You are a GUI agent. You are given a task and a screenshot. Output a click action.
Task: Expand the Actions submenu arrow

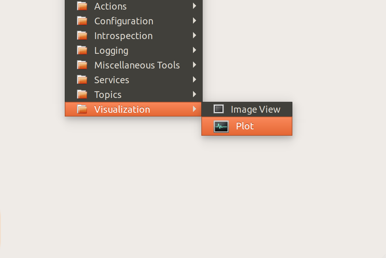click(195, 6)
